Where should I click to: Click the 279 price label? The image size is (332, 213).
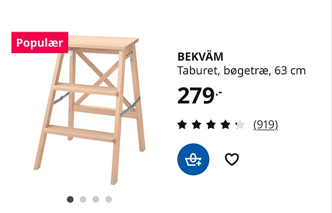pos(199,96)
